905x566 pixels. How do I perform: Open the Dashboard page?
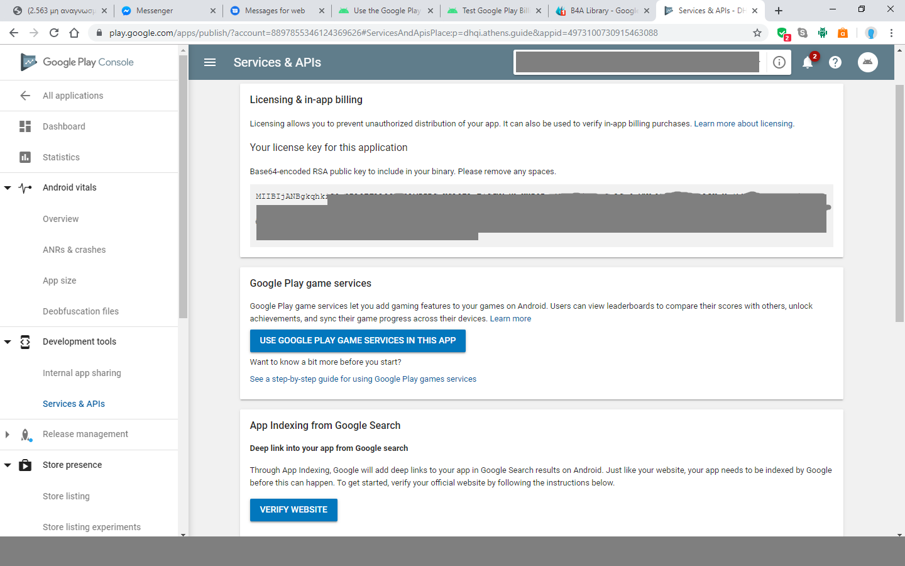(x=64, y=126)
